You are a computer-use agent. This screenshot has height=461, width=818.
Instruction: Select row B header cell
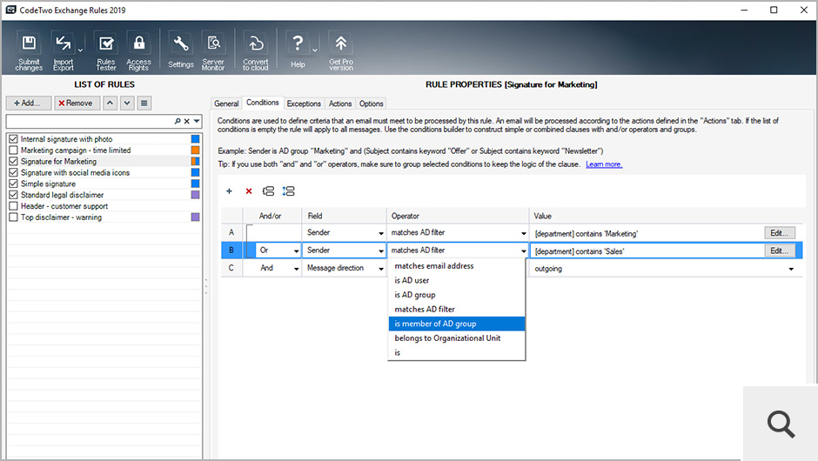point(231,251)
